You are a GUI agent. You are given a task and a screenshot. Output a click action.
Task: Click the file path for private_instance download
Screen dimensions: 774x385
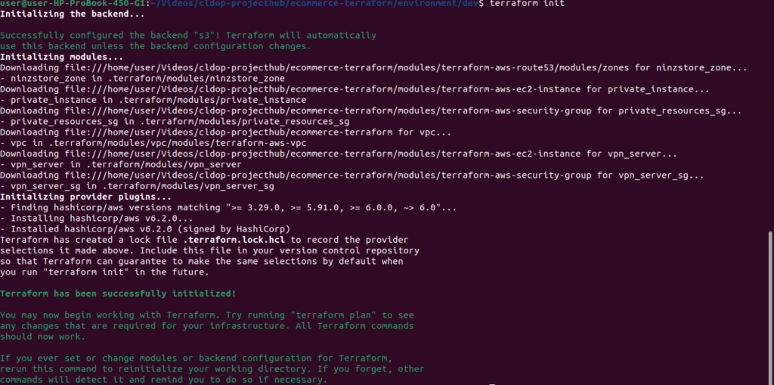pos(322,89)
